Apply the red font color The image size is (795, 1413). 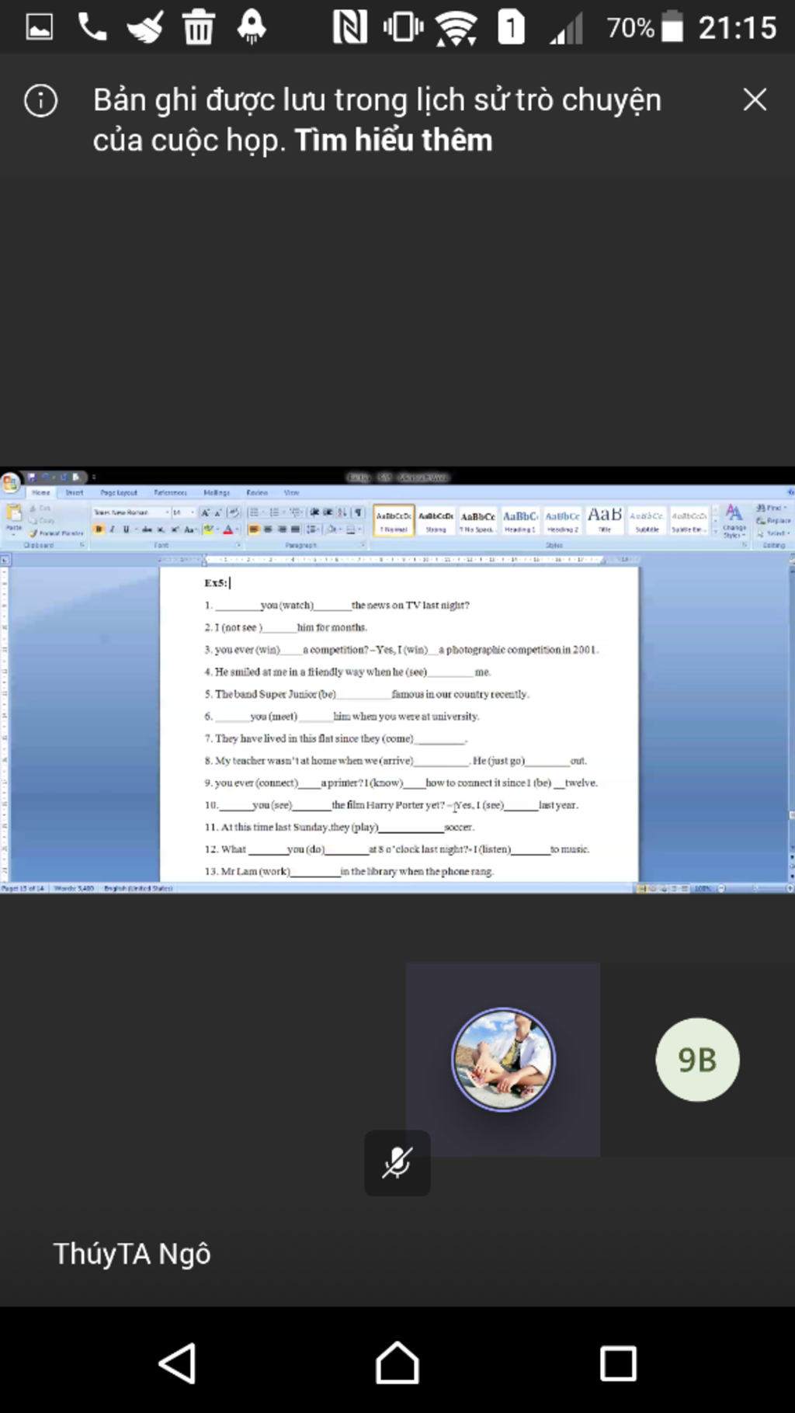[228, 529]
